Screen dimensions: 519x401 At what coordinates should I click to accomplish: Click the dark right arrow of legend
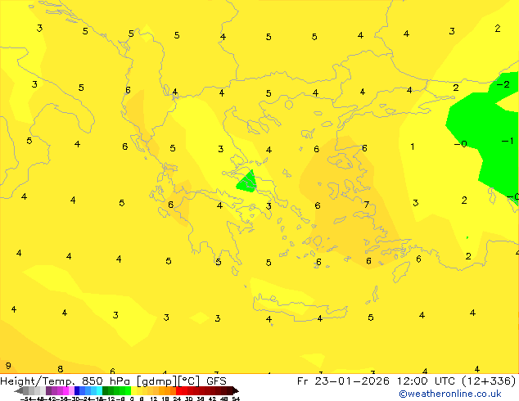[236, 391]
